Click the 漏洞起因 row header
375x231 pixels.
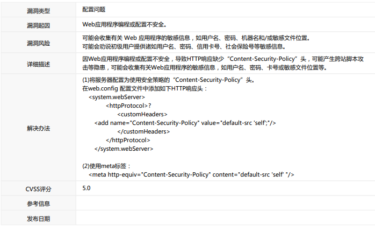(x=38, y=25)
